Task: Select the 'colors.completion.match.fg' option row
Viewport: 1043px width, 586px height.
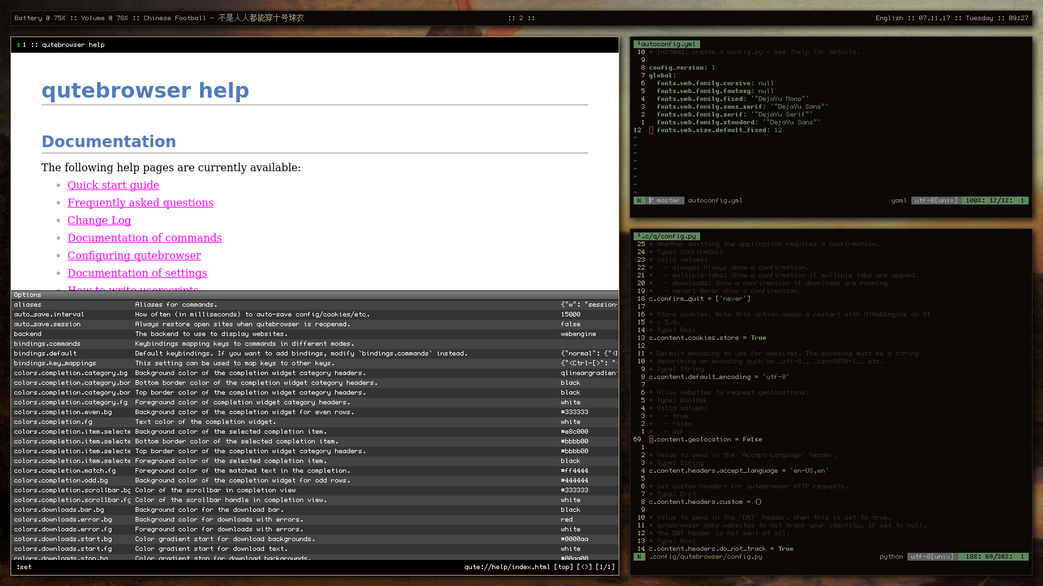Action: pyautogui.click(x=65, y=471)
